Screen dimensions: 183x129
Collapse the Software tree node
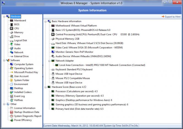(4, 60)
